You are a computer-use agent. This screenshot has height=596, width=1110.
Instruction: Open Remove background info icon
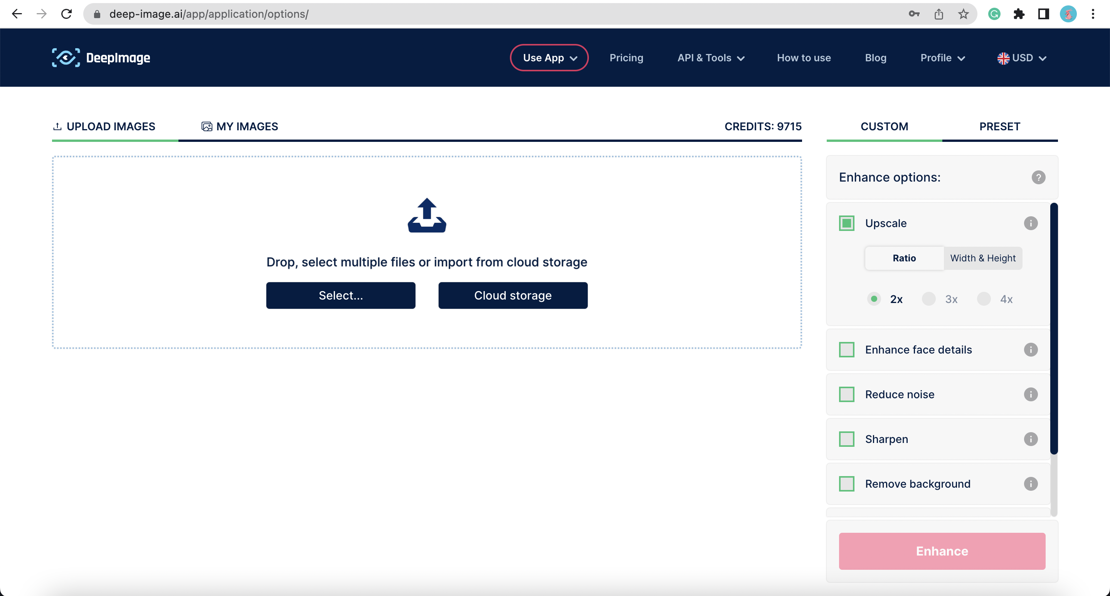[1030, 484]
